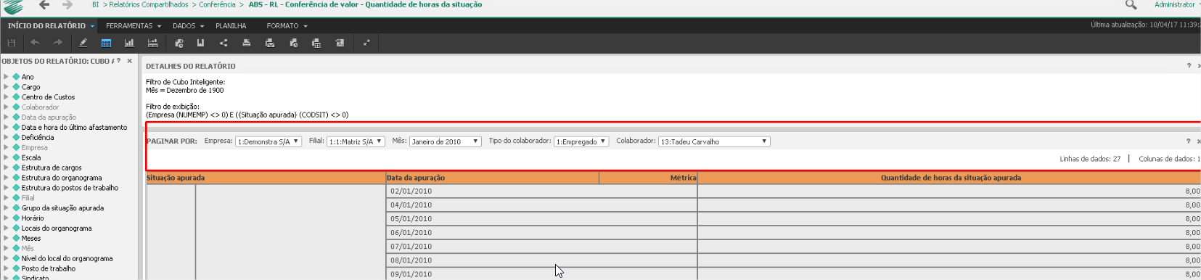
Task: Close the Objetos do Relatório panel
Action: click(x=130, y=61)
